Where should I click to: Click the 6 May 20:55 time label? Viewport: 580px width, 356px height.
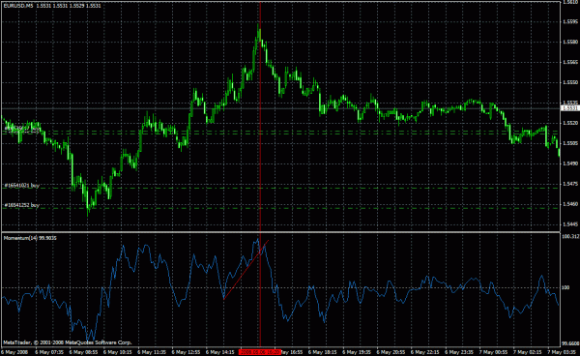(x=391, y=352)
